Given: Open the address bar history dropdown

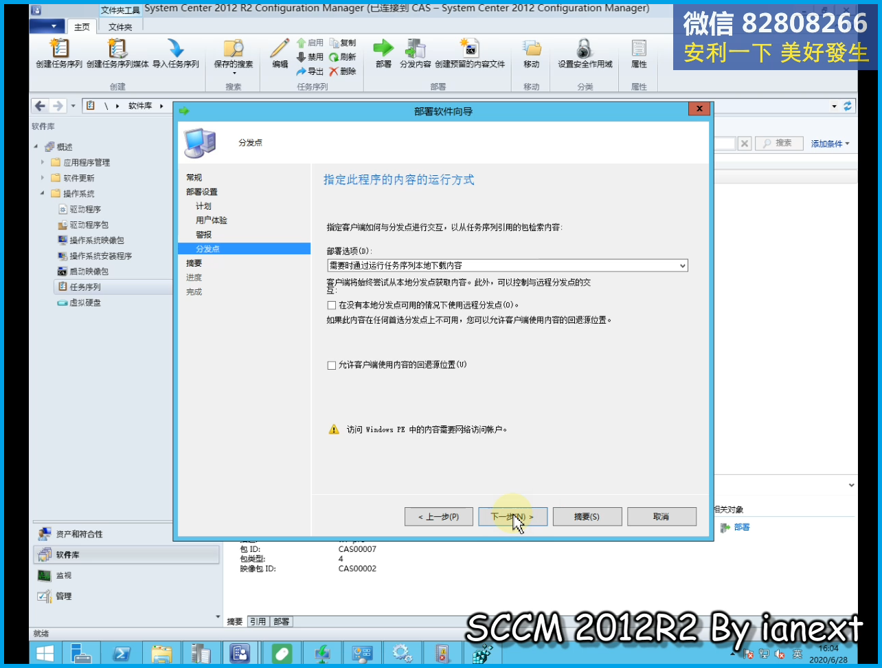Looking at the screenshot, I should (835, 106).
